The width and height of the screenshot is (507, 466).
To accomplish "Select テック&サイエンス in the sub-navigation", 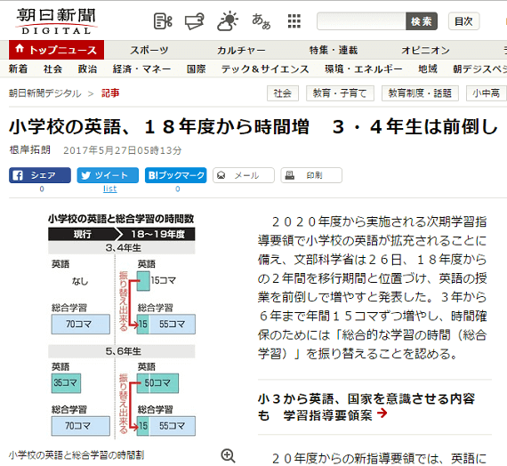I will point(265,68).
